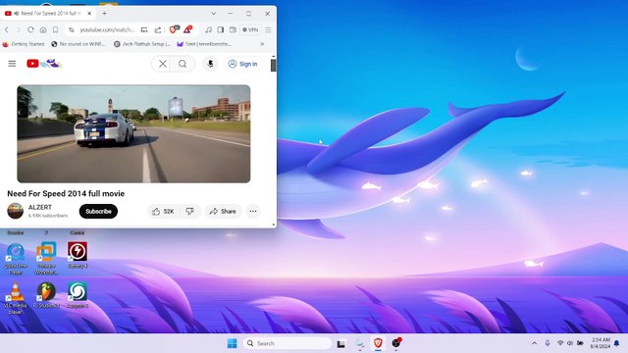Share the video

coord(223,212)
